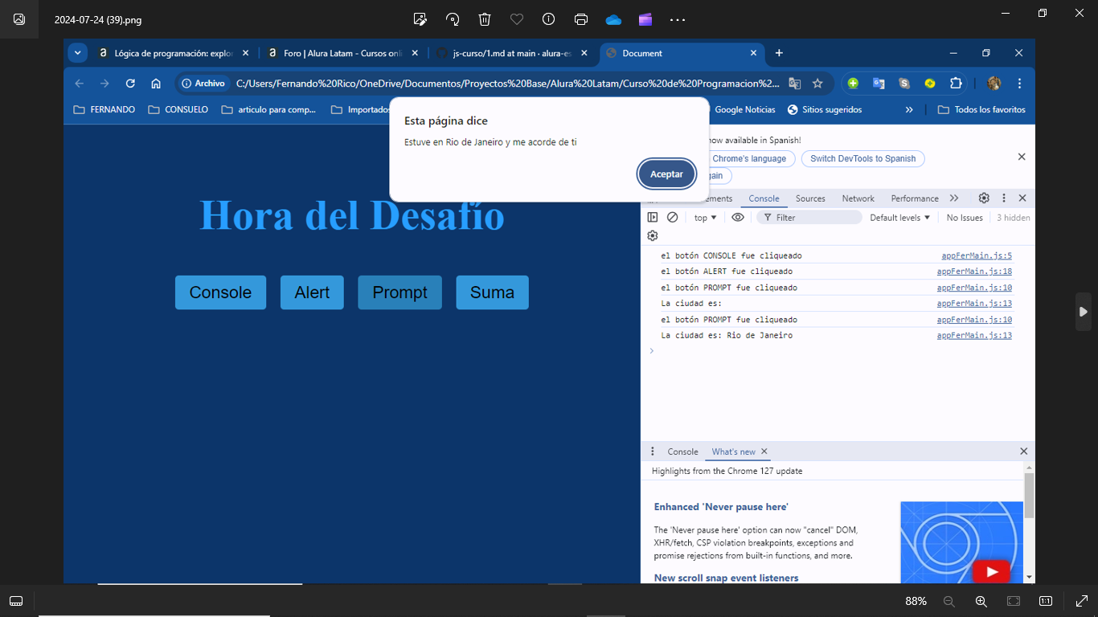This screenshot has height=617, width=1098.
Task: Print the image from Photos toolbar
Action: click(581, 19)
